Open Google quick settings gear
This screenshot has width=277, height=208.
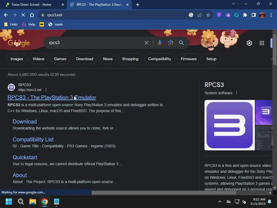pyautogui.click(x=249, y=43)
